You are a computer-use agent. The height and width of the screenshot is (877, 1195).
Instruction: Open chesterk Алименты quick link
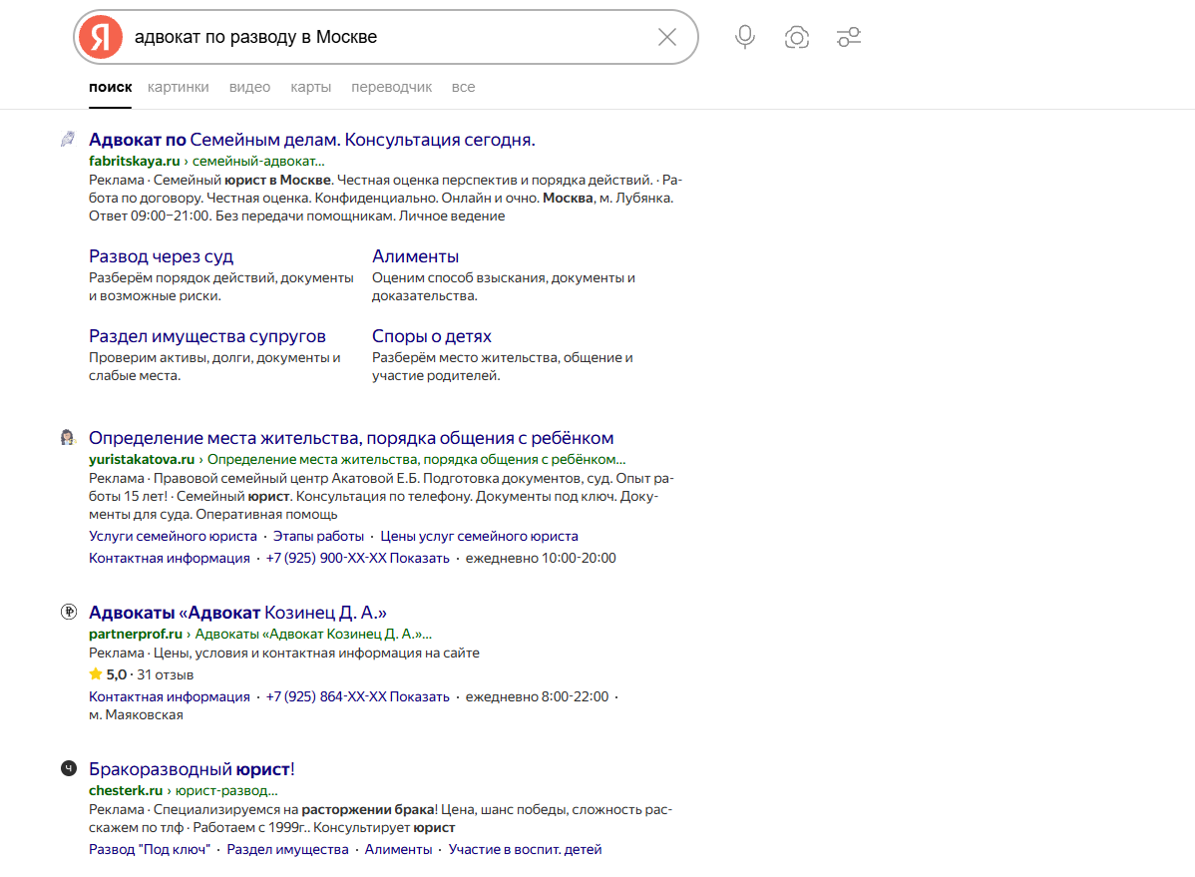[x=398, y=849]
